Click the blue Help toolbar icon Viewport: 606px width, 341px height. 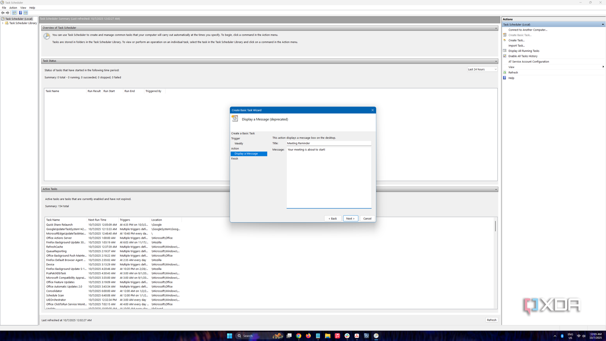(x=20, y=13)
